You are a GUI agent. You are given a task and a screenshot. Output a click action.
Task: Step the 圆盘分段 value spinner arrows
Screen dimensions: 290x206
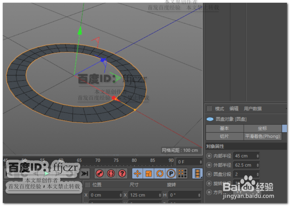point(258,174)
